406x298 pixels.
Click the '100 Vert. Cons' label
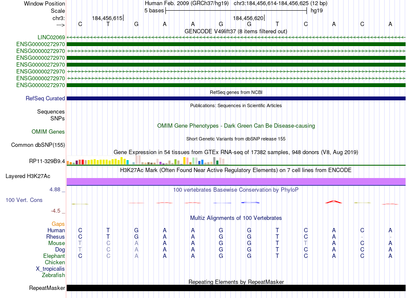(x=24, y=200)
